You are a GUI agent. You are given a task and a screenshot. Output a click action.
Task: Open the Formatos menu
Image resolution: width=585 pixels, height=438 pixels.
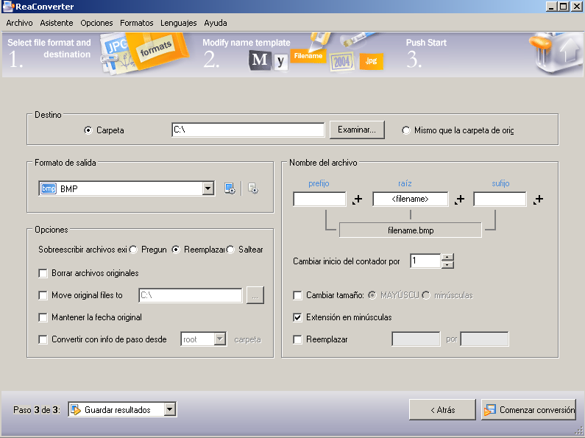[x=137, y=23]
